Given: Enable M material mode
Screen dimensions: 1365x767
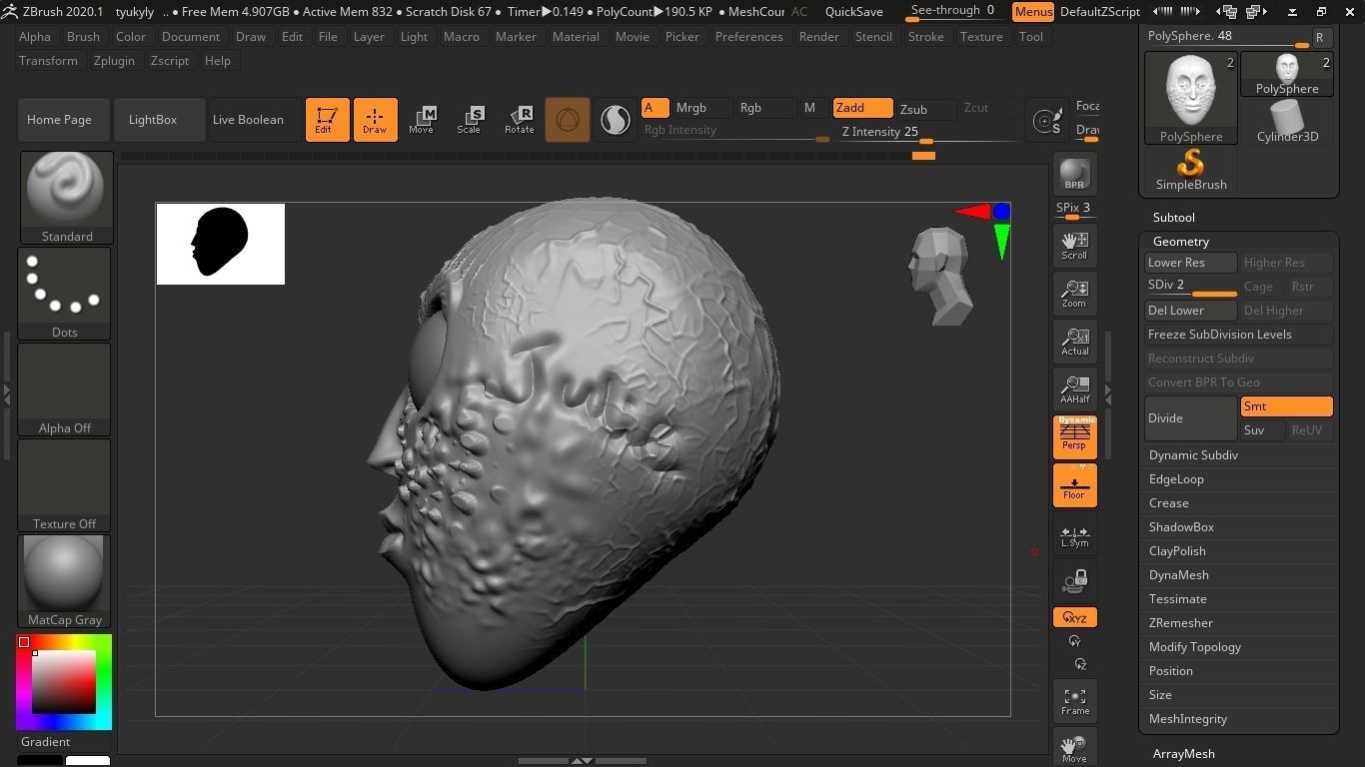Looking at the screenshot, I should [809, 108].
